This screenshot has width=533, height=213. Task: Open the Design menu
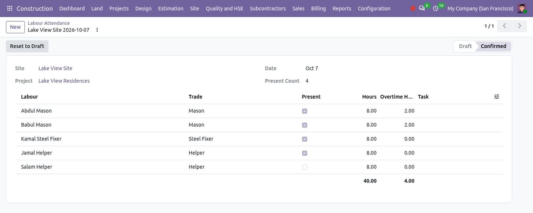tap(143, 8)
